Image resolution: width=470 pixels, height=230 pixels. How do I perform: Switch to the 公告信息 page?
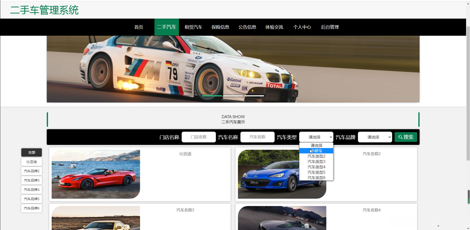247,27
